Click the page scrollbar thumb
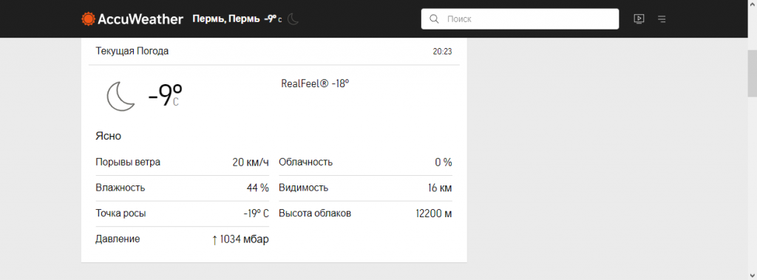The width and height of the screenshot is (757, 280). [x=752, y=73]
